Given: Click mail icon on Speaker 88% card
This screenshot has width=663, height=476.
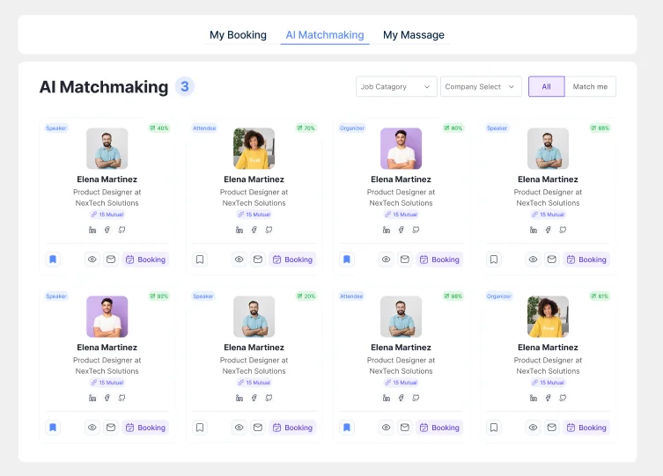Looking at the screenshot, I should click(552, 260).
